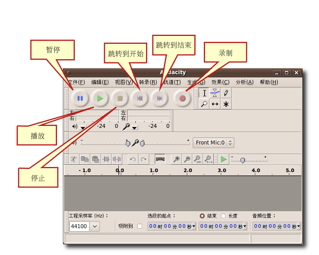
Task: Click the Redo arrow icon
Action: pos(143,159)
